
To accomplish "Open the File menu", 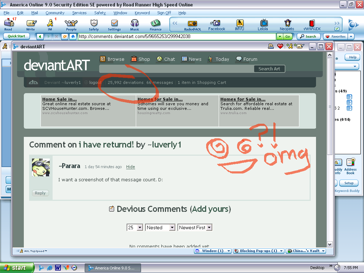I will 6,13.
